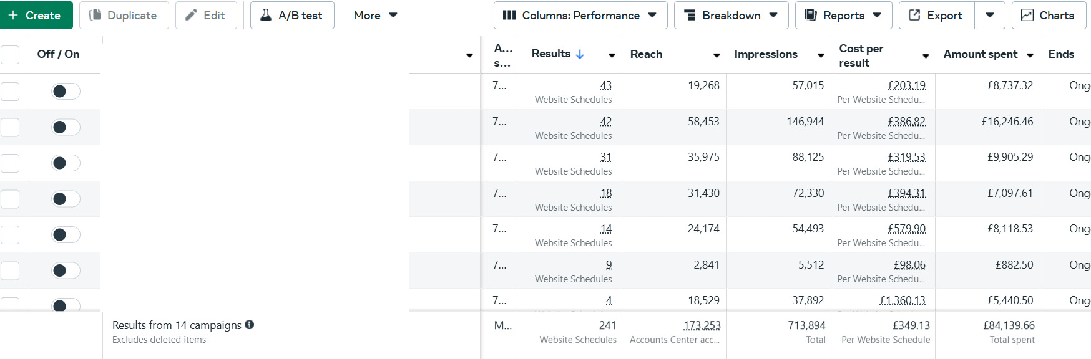The image size is (1091, 359).
Task: Click the Export button
Action: [x=936, y=16]
